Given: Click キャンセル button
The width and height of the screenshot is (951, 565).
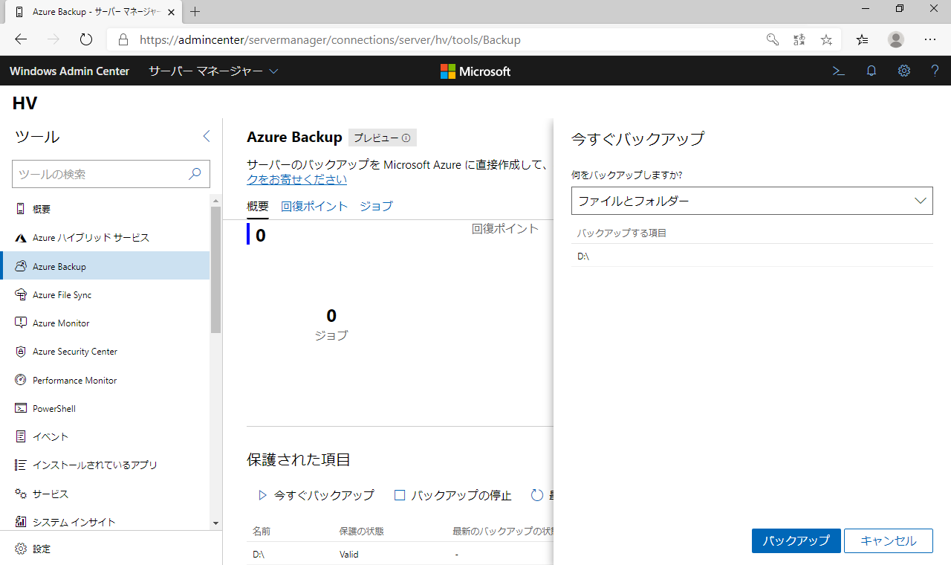Looking at the screenshot, I should [889, 540].
